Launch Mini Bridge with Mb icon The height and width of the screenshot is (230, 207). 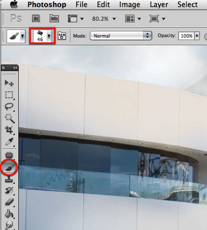coord(54,18)
